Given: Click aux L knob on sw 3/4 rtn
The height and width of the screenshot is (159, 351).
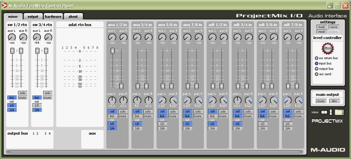Looking at the screenshot, I should click(x=37, y=37).
